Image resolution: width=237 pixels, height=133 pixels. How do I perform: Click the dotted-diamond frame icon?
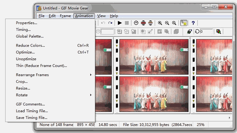pyautogui.click(x=126, y=31)
